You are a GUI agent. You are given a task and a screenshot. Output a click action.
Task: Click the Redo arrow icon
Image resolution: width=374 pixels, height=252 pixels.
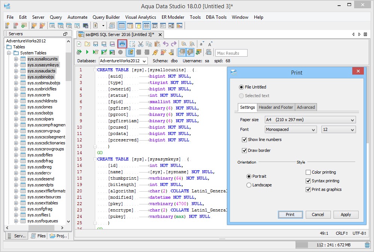(174, 44)
